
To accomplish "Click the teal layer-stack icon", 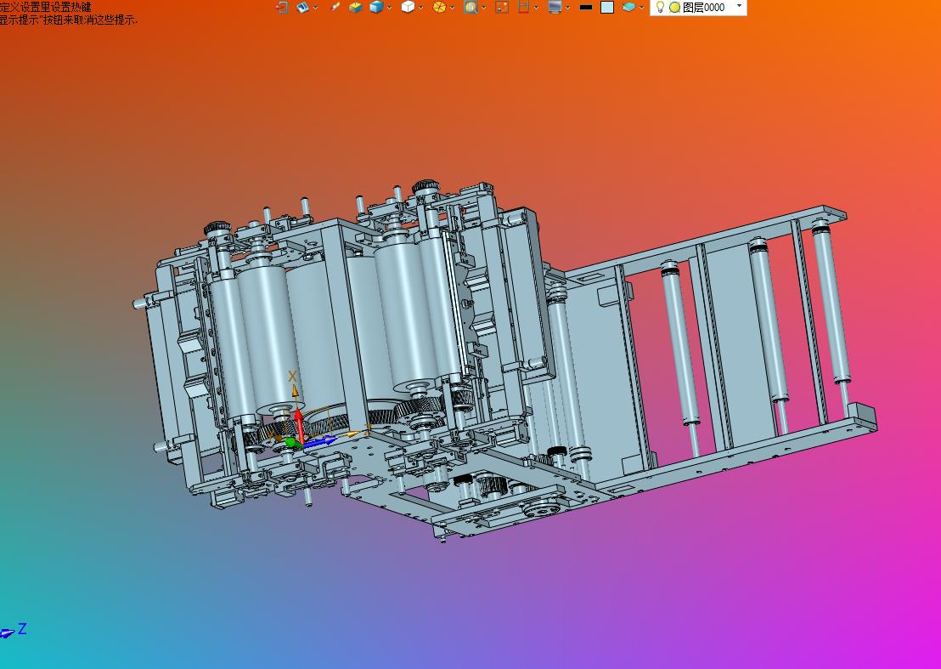I will 628,7.
